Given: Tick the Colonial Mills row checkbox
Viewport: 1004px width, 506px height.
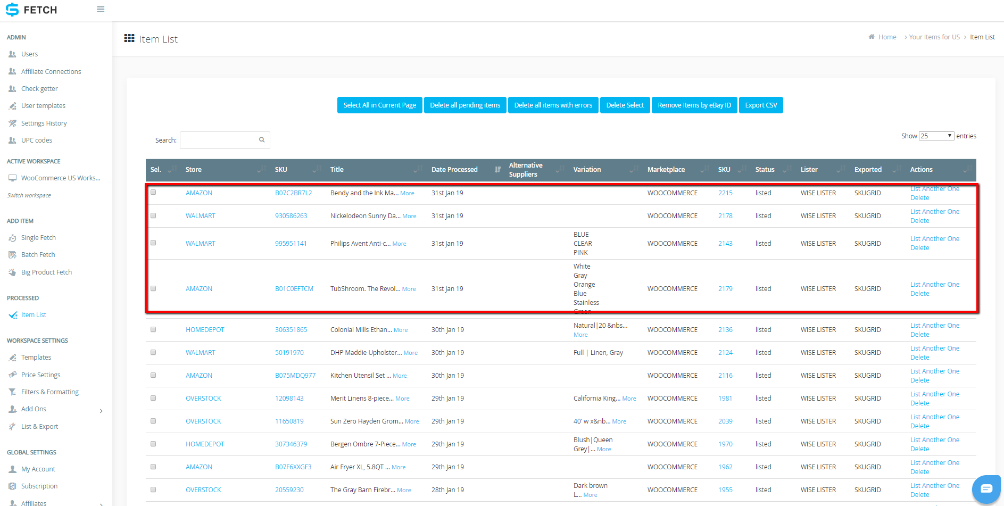Looking at the screenshot, I should 153,329.
